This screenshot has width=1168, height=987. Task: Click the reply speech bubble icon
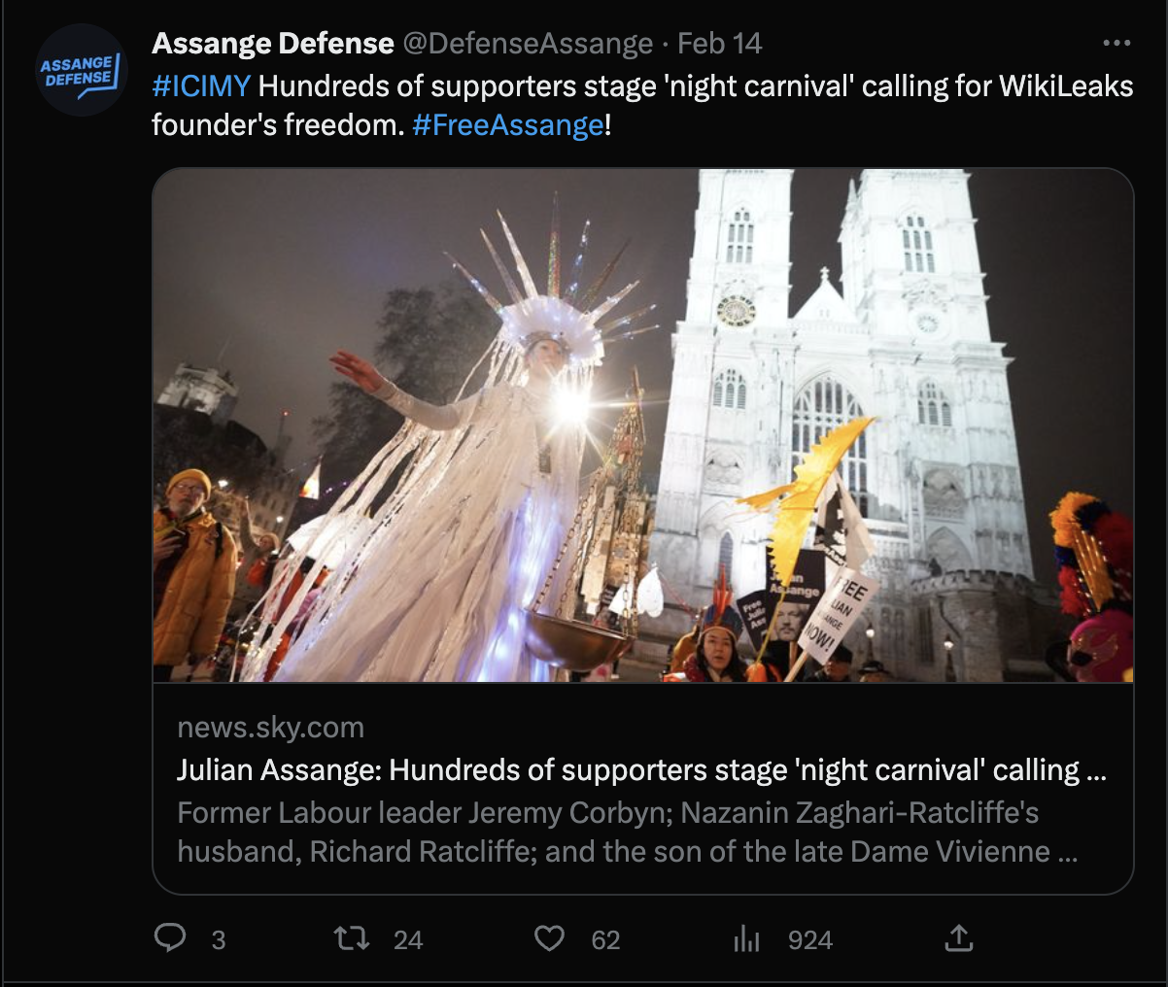(x=171, y=938)
